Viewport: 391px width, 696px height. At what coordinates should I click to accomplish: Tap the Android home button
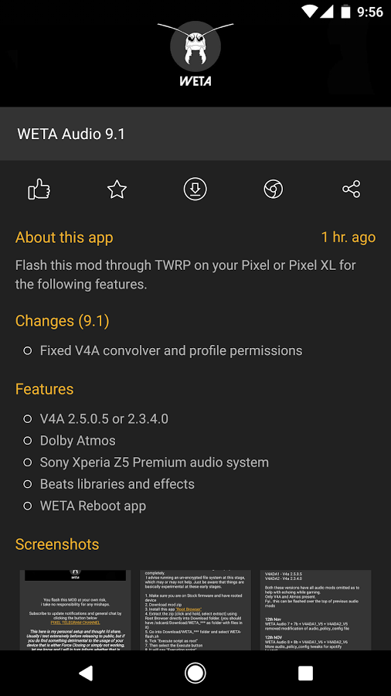pyautogui.click(x=195, y=673)
